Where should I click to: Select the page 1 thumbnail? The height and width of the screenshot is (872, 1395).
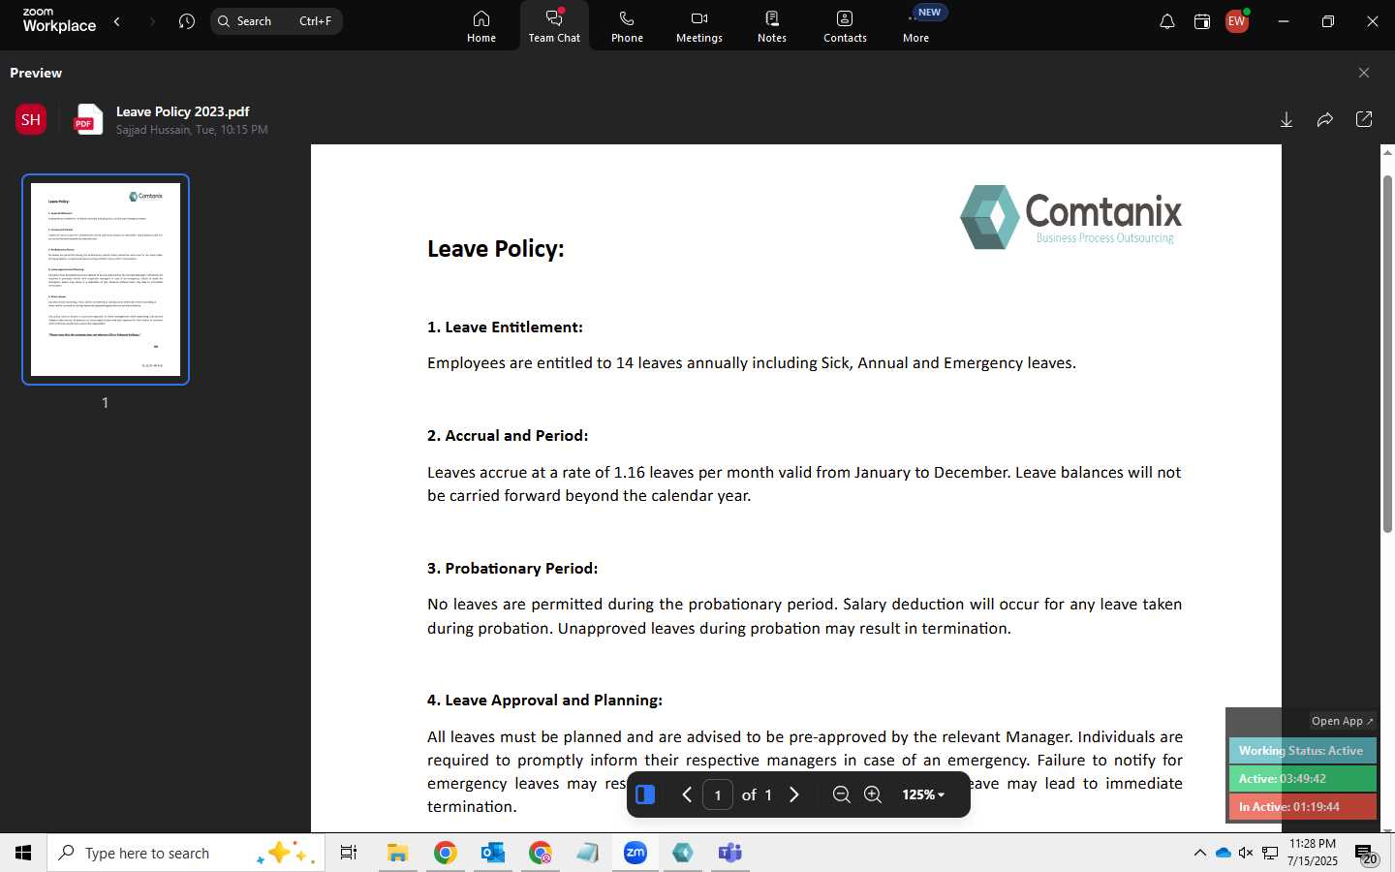click(x=106, y=279)
